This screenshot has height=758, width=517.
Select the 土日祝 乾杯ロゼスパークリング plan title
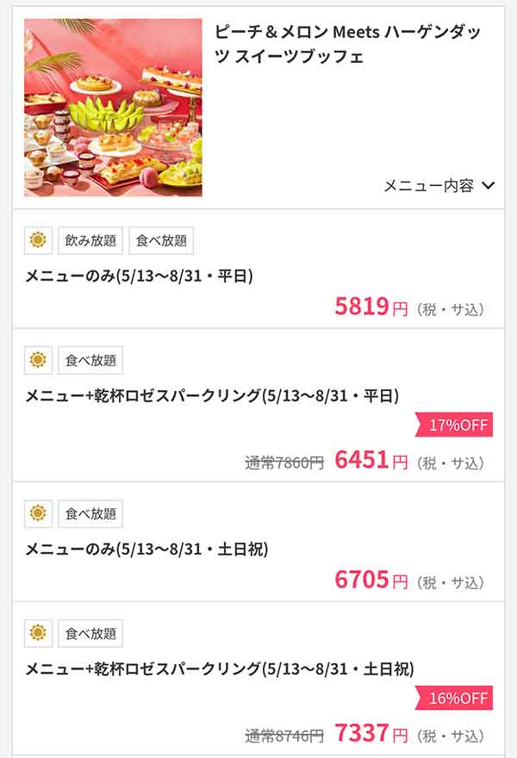pos(220,668)
